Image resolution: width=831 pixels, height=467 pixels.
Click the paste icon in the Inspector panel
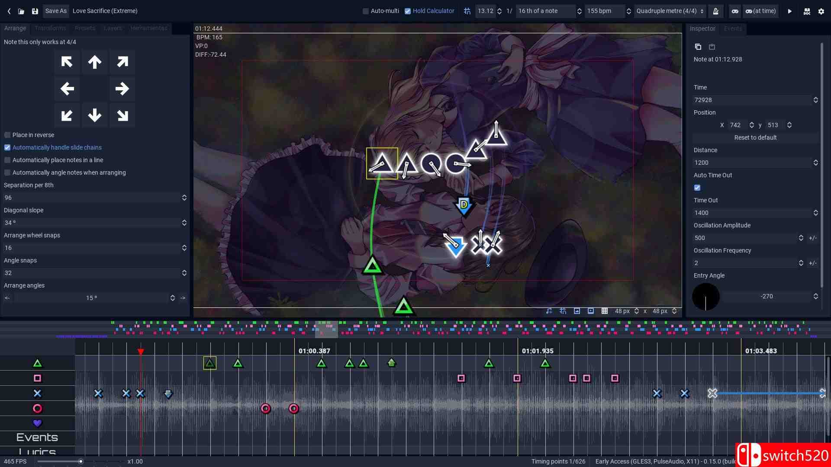click(712, 47)
